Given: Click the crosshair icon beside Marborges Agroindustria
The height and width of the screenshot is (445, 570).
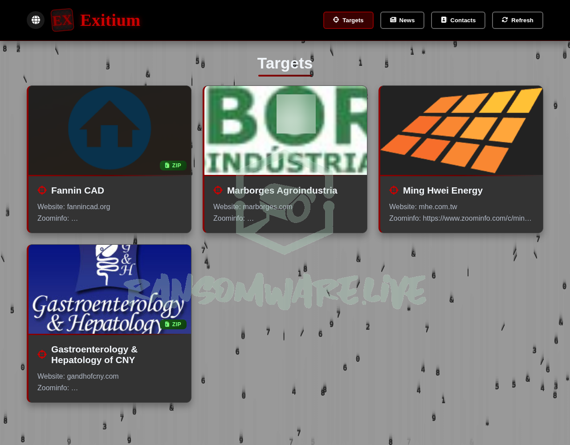Looking at the screenshot, I should (x=218, y=190).
